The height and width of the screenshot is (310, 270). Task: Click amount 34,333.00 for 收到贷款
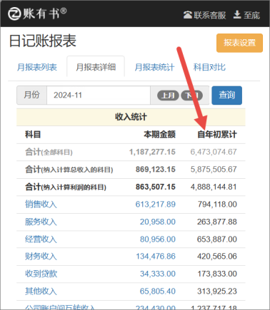pyautogui.click(x=158, y=274)
